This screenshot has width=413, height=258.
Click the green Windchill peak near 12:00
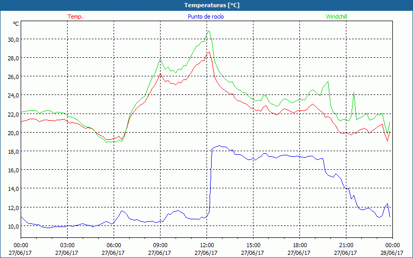click(209, 31)
